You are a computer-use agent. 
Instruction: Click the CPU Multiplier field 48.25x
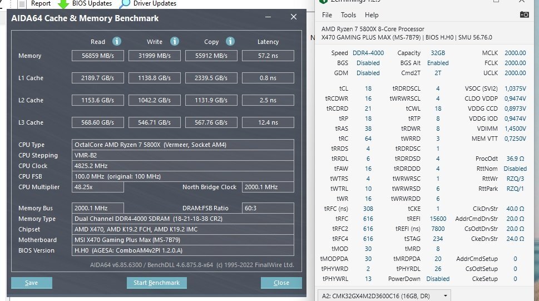98,187
